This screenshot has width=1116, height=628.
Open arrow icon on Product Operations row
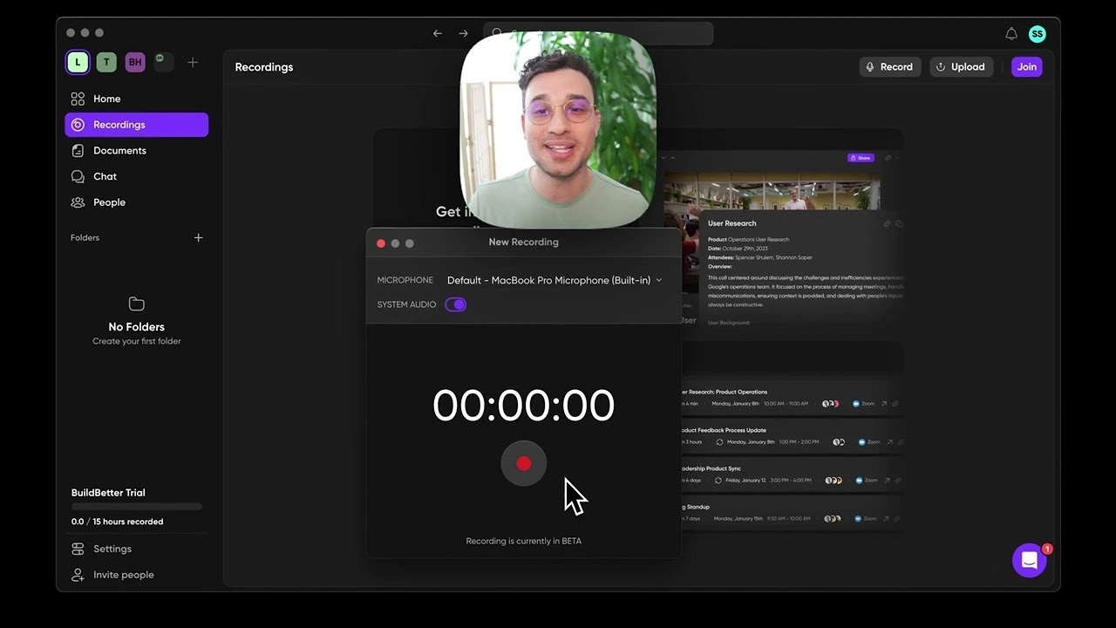884,404
